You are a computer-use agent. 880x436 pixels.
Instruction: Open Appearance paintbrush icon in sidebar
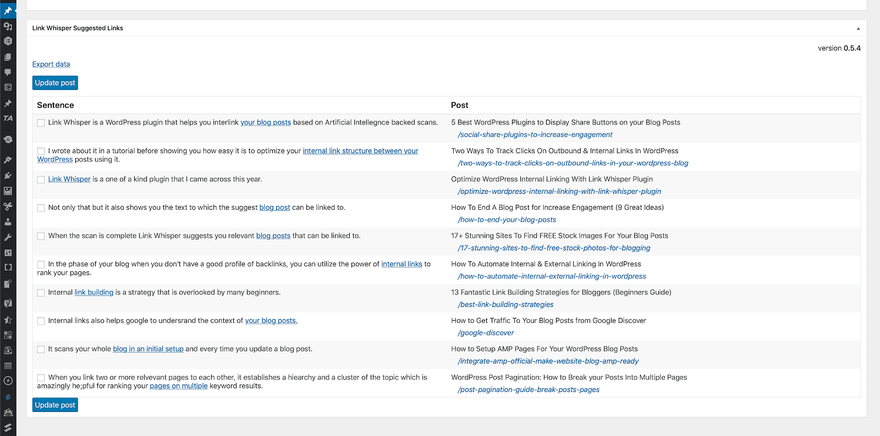click(8, 160)
